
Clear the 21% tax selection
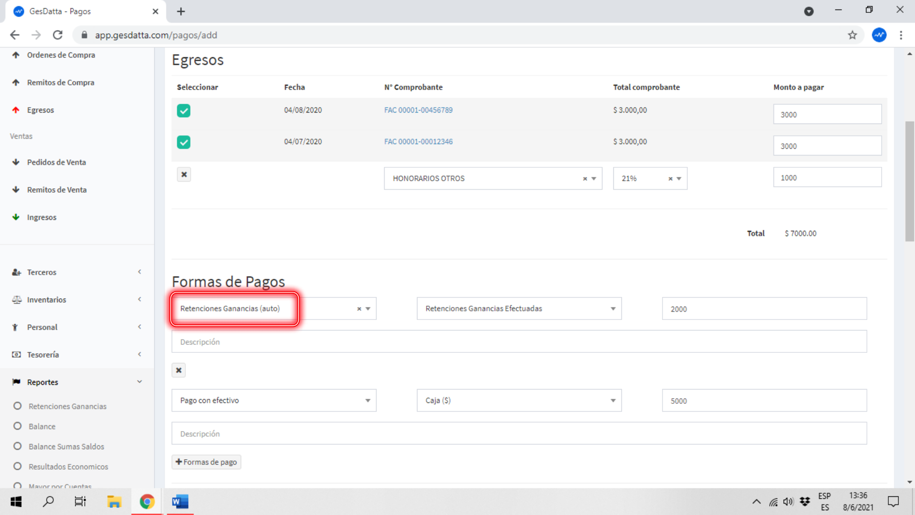coord(670,179)
